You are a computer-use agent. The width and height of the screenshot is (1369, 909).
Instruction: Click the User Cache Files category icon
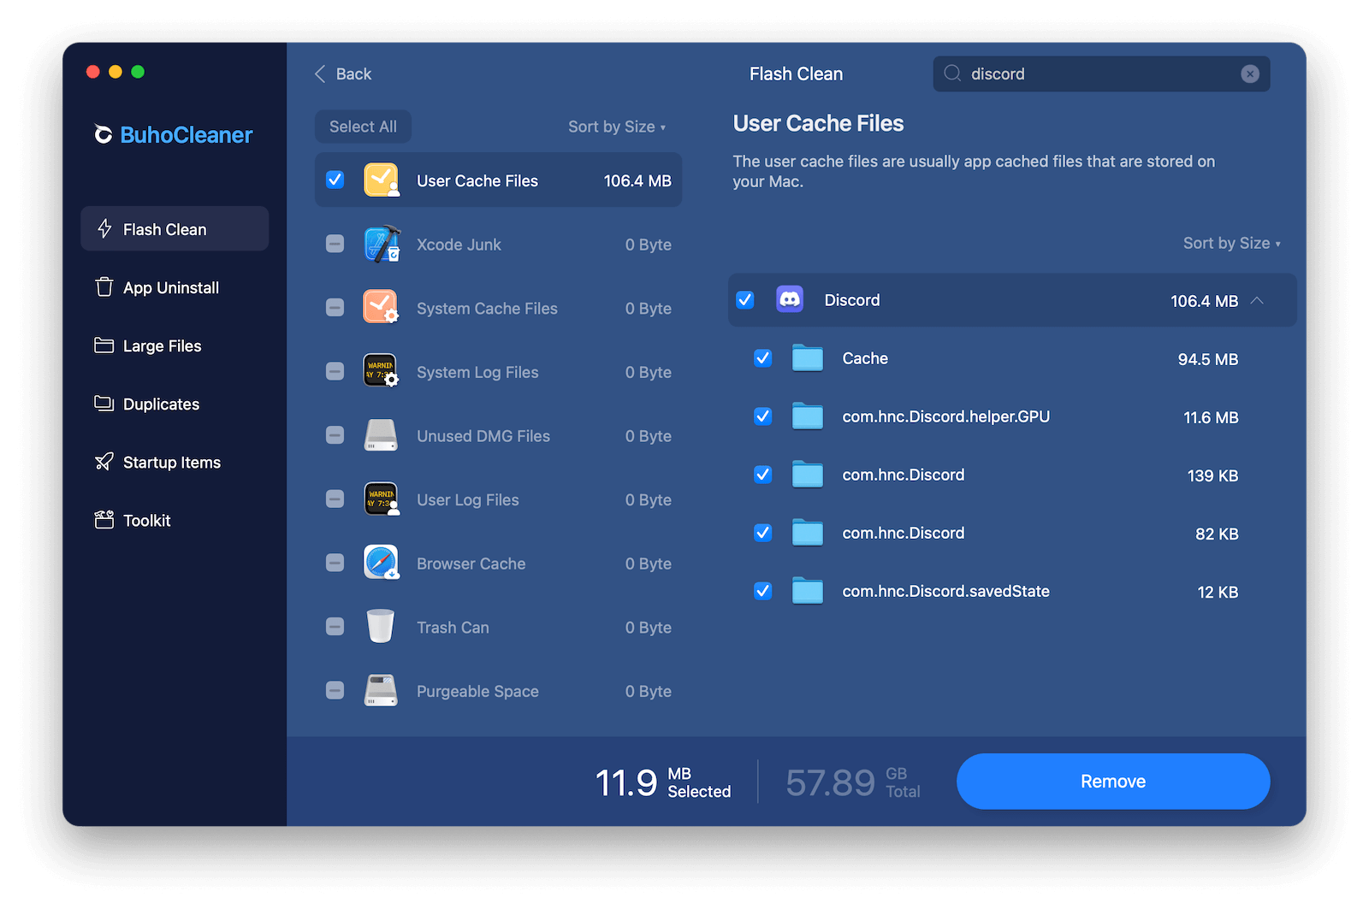[381, 180]
